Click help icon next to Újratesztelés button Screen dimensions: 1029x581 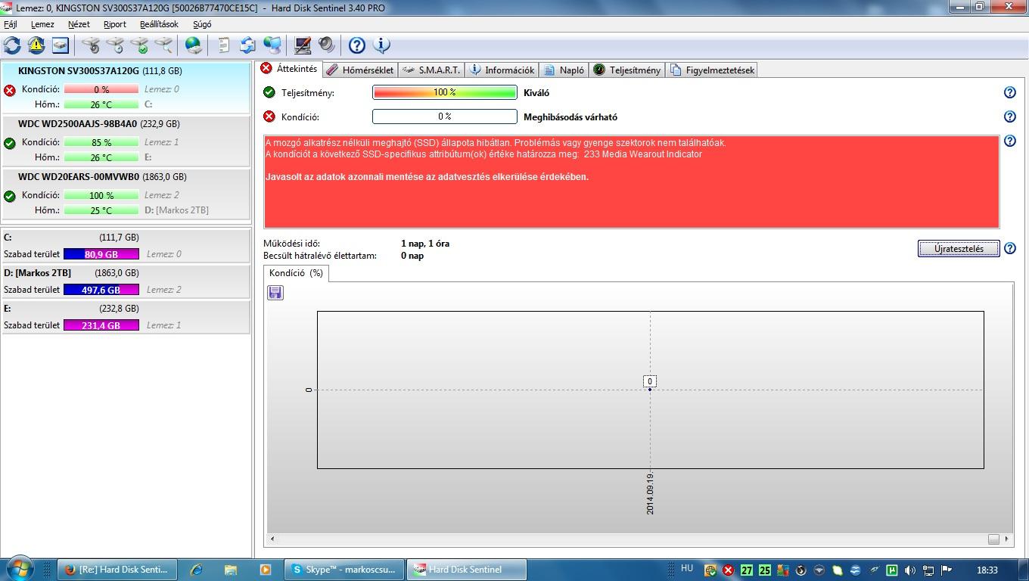click(1009, 248)
